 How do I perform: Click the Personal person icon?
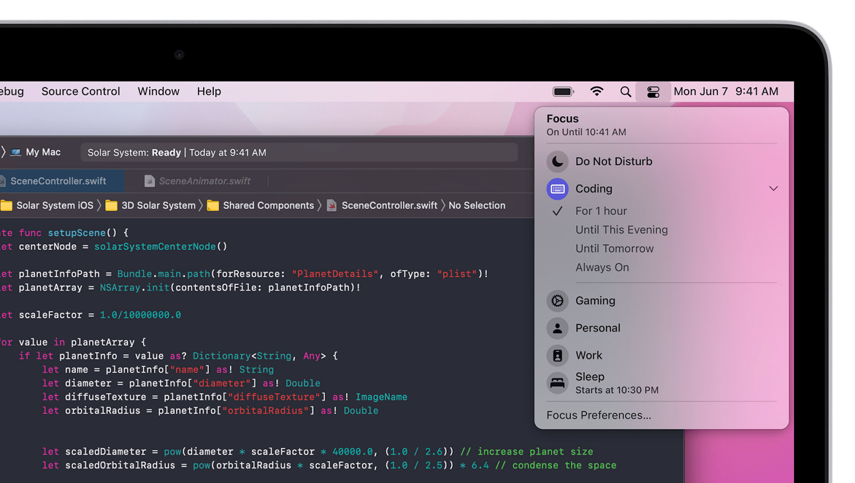tap(557, 328)
